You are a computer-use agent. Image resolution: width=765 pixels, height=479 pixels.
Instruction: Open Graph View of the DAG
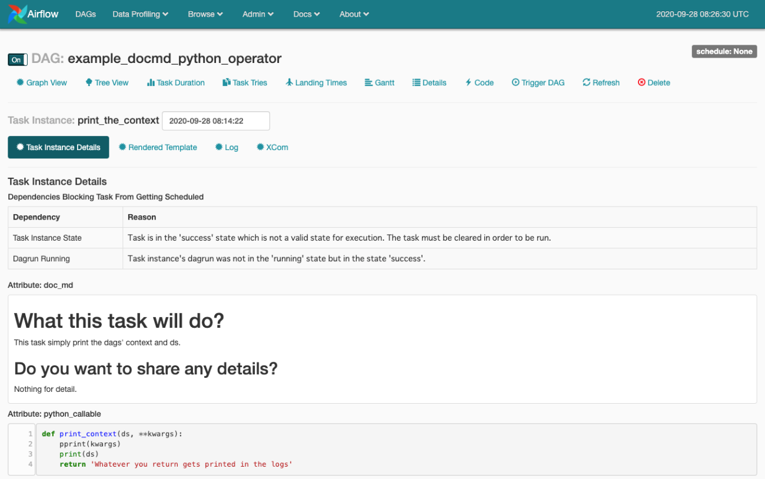[42, 82]
